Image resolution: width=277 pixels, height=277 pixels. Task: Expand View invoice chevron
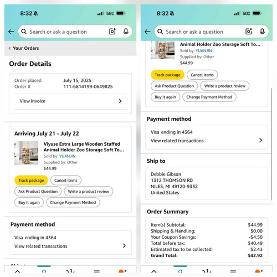pos(120,101)
